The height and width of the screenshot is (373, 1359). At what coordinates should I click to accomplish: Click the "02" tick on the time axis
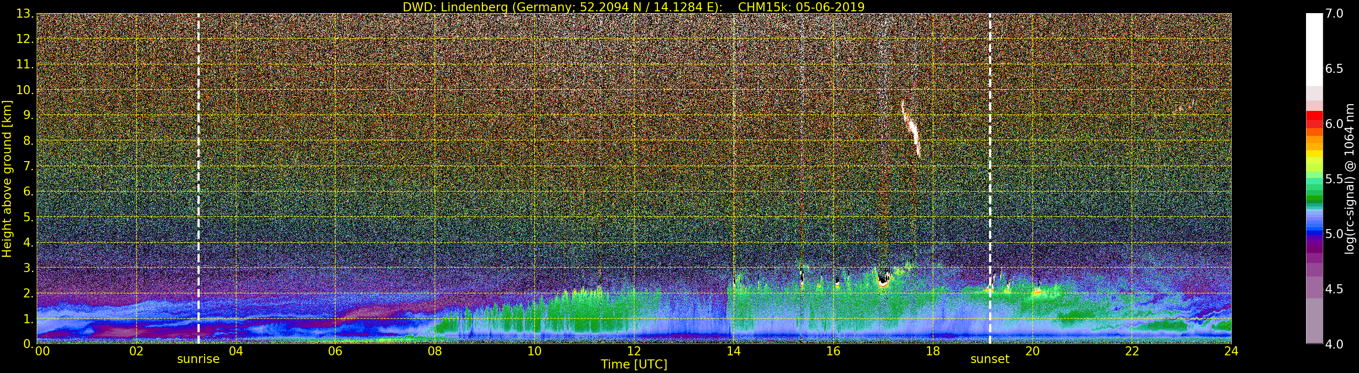coord(136,351)
